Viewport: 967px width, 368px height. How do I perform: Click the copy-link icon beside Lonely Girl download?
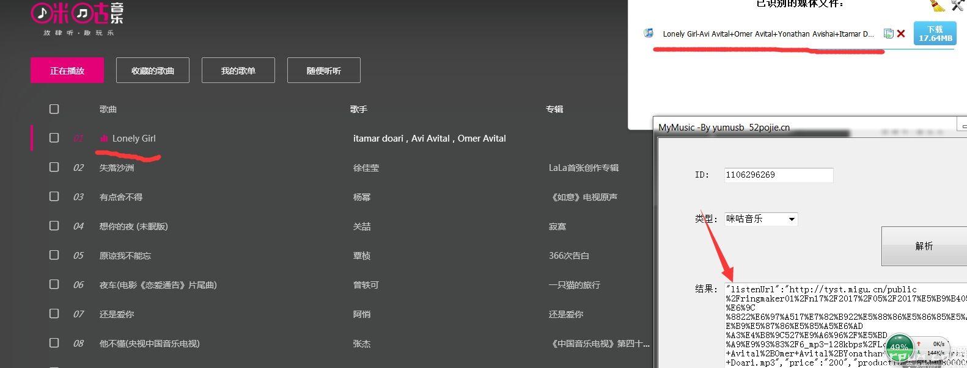click(x=889, y=34)
